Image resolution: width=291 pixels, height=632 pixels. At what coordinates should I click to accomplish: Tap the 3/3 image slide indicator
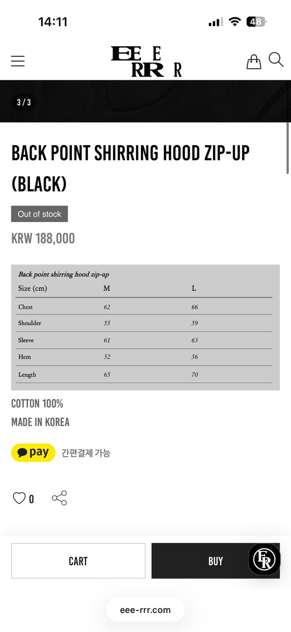24,102
